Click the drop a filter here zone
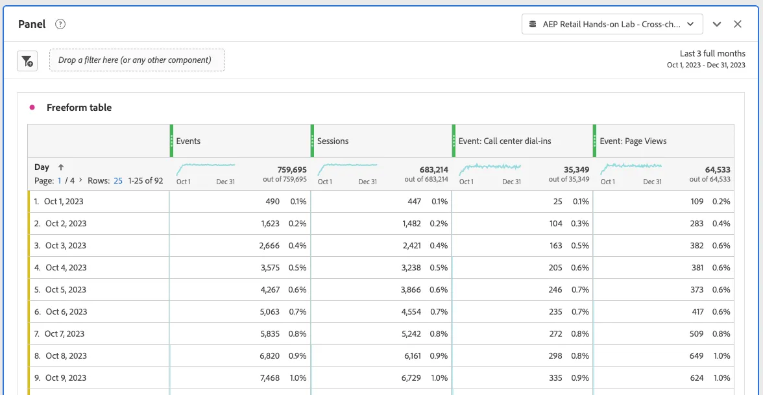 point(137,60)
